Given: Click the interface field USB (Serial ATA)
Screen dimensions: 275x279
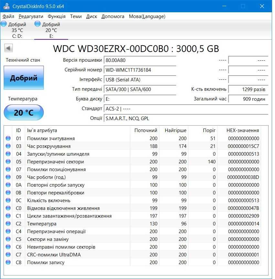Looking at the screenshot, I should [140, 79].
